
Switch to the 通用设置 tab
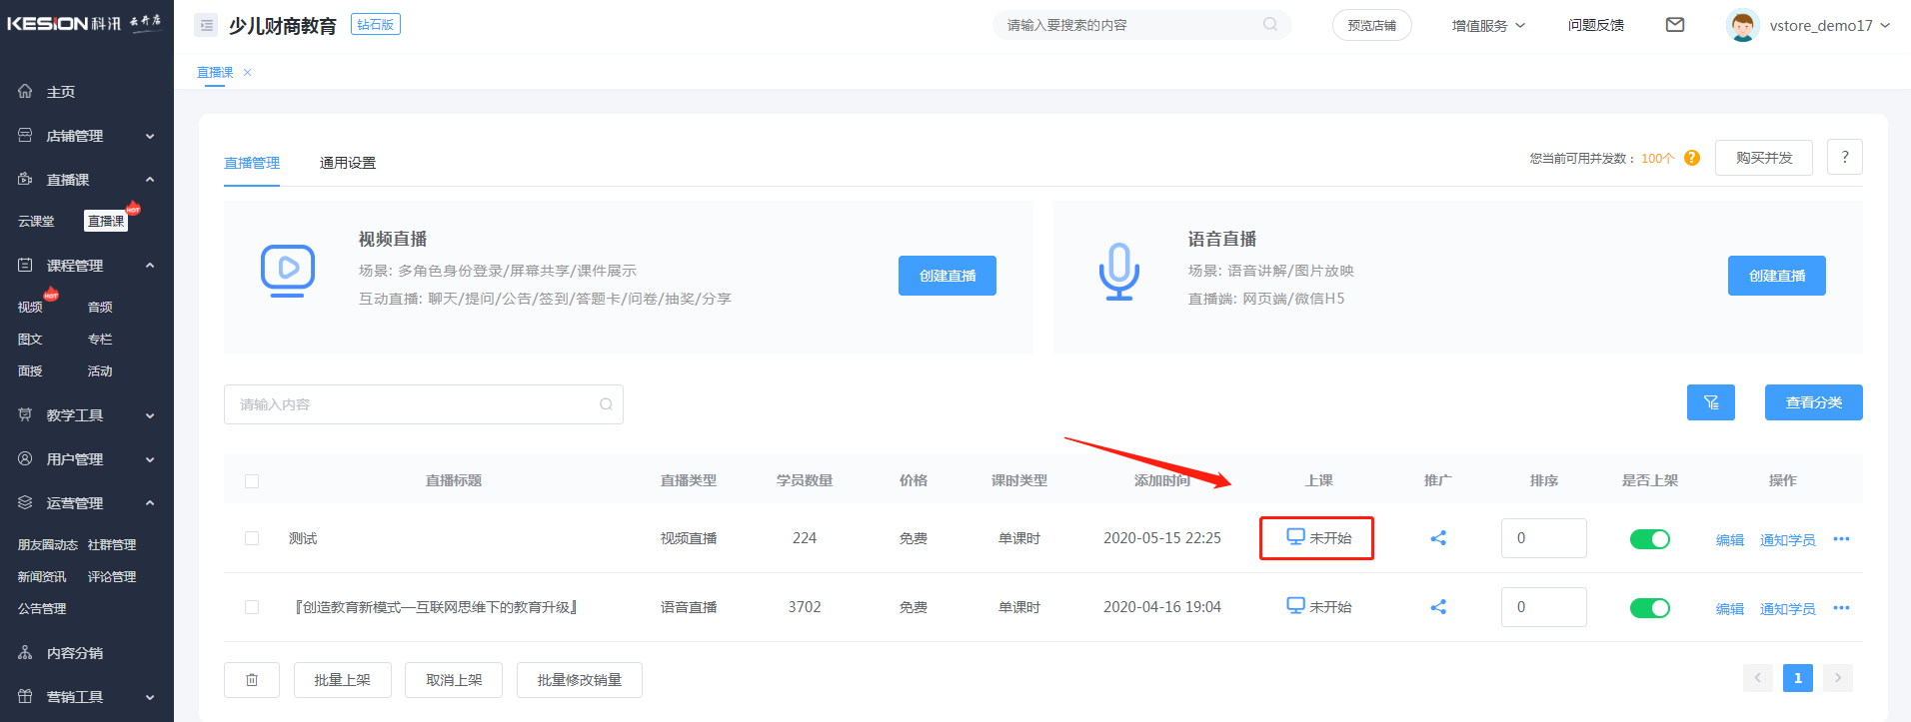point(348,163)
